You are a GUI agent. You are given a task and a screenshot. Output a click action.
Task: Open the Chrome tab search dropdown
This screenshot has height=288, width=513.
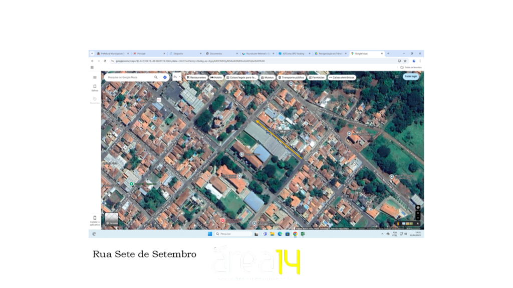pos(92,53)
